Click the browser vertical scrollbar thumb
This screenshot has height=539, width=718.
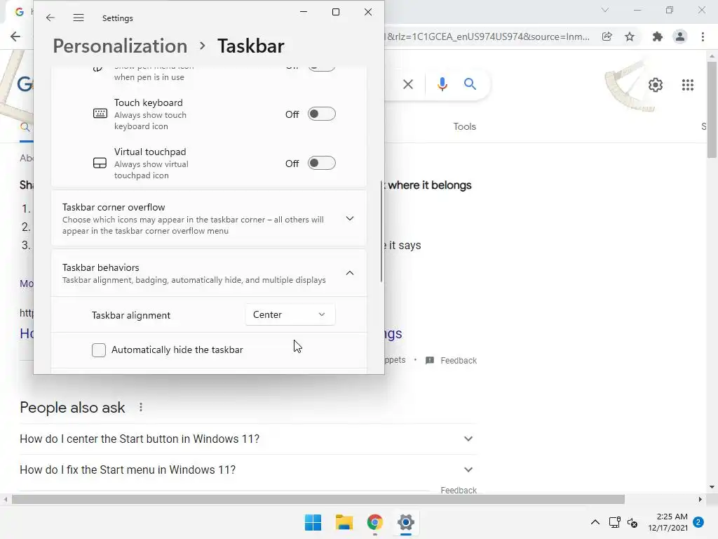click(712, 109)
